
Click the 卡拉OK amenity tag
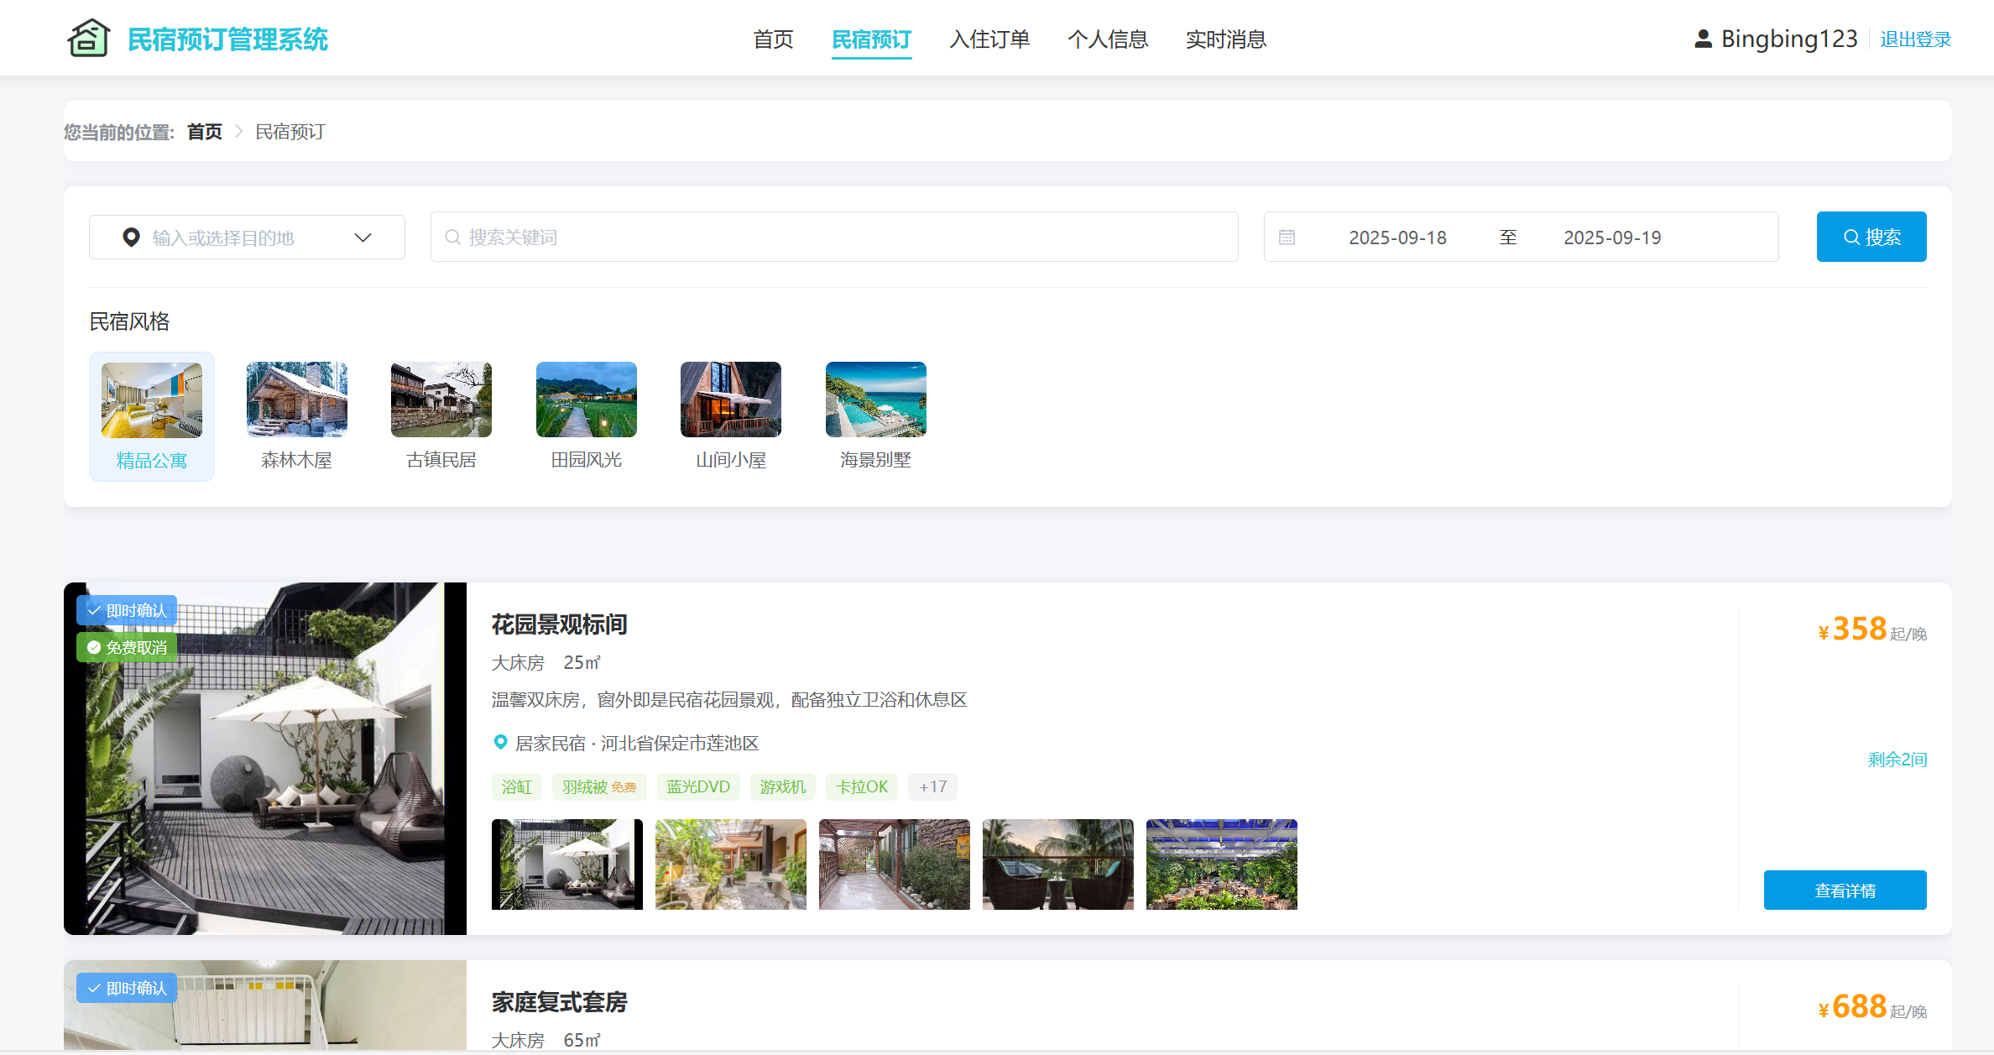coord(862,786)
